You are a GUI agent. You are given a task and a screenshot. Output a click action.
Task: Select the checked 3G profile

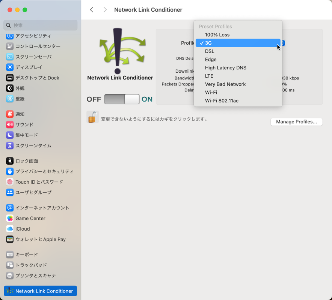238,43
